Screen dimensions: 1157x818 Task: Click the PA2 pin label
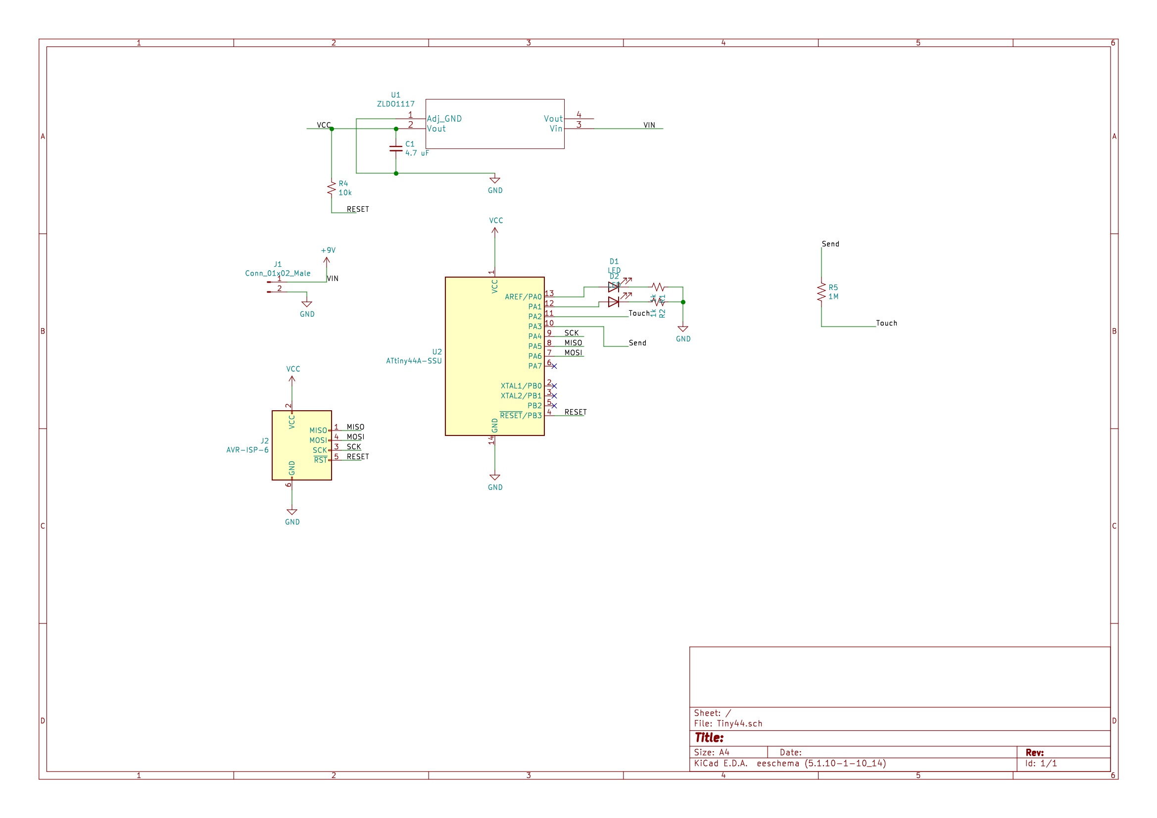coord(534,317)
